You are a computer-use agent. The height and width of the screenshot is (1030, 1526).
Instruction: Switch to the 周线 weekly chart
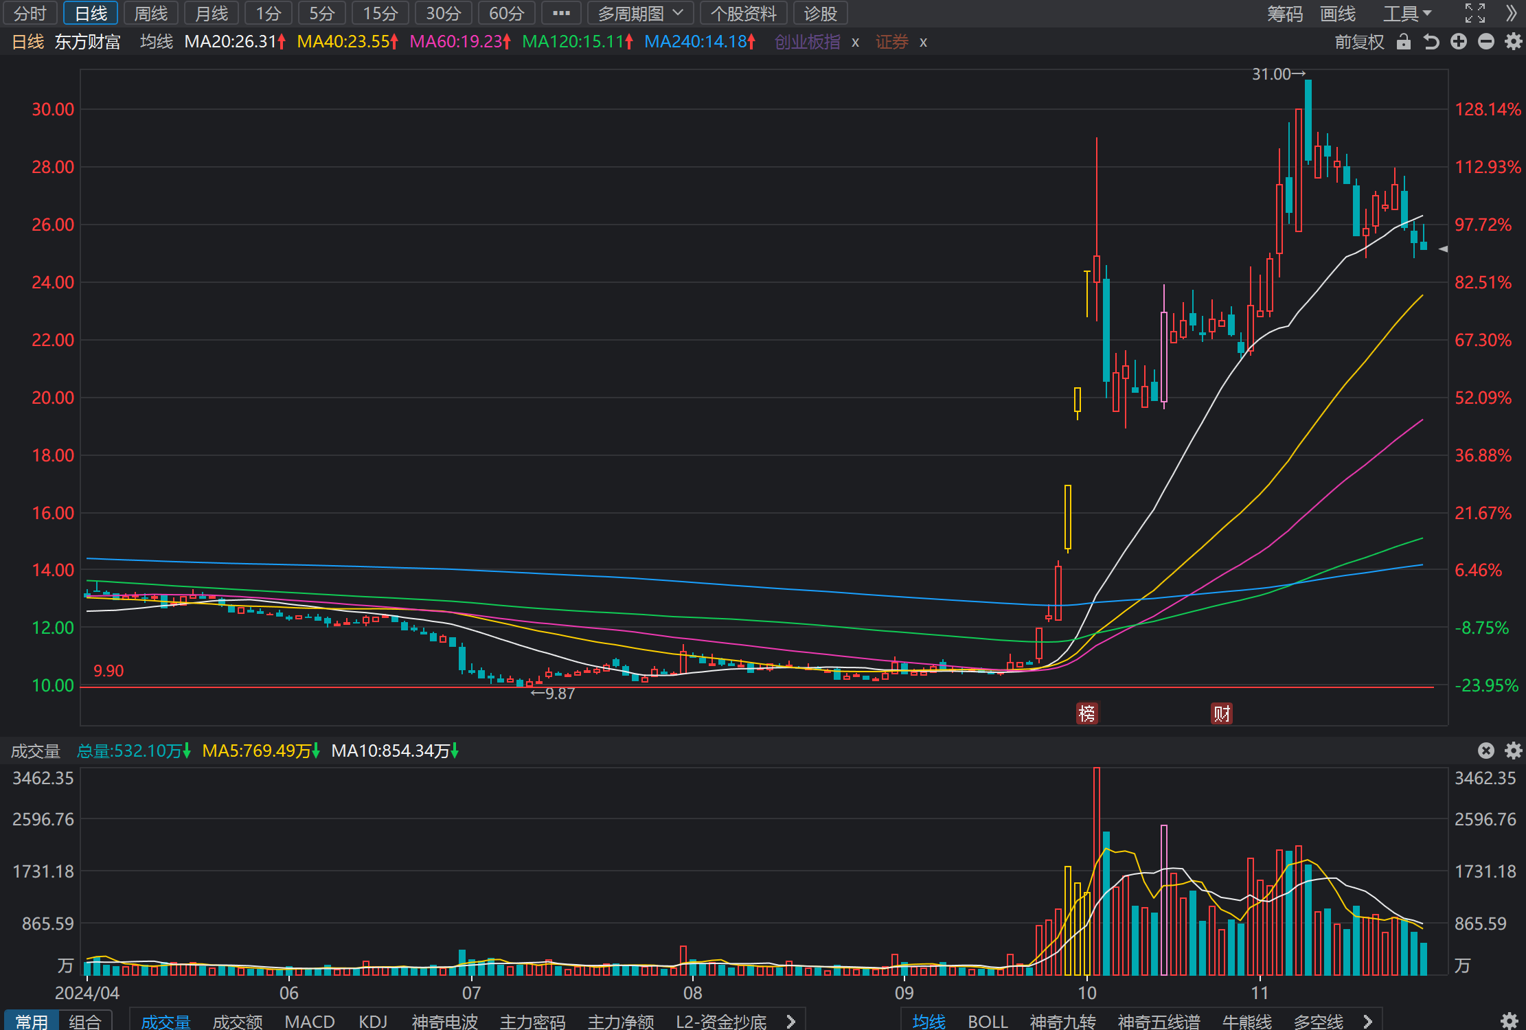(x=151, y=13)
